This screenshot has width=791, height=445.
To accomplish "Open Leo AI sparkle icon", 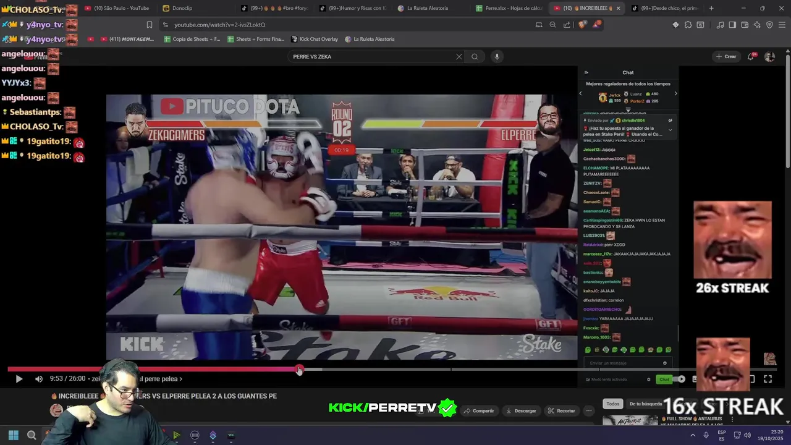I will point(757,25).
